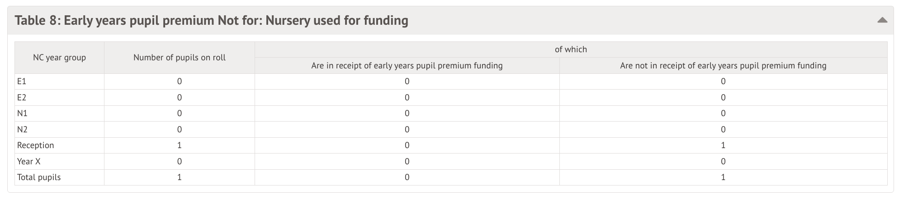899x199 pixels.
Task: Select the N2 row label
Action: [x=22, y=130]
